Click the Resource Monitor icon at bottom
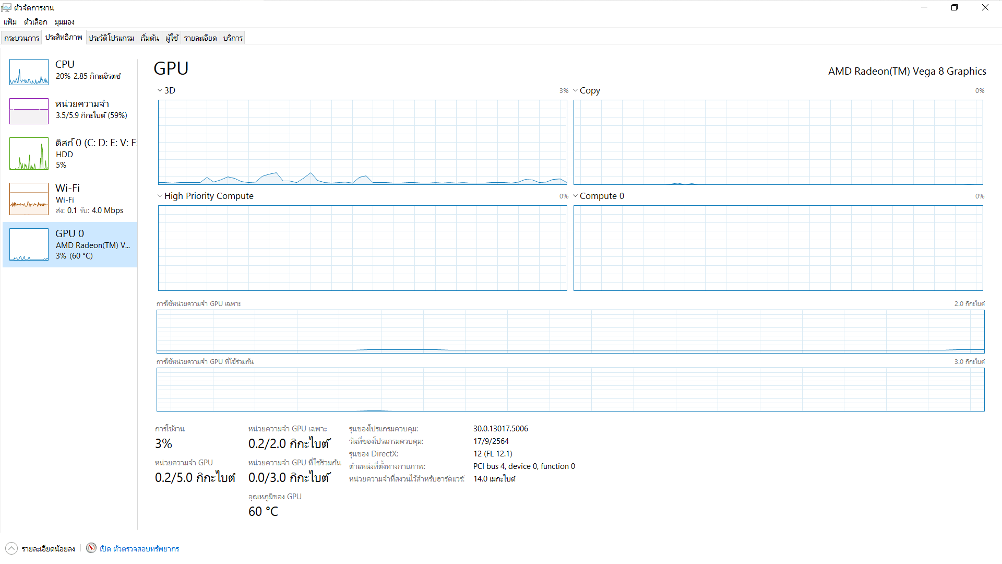Screen dimensions: 1002x564 tap(91, 548)
